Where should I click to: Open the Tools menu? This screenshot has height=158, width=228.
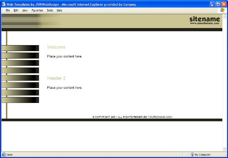pos(50,11)
